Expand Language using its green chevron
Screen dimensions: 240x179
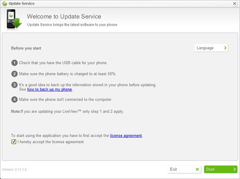(225, 48)
